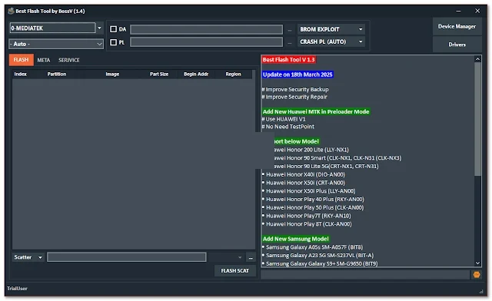The height and width of the screenshot is (301, 492).
Task: Click the Drivers button
Action: coord(457,45)
